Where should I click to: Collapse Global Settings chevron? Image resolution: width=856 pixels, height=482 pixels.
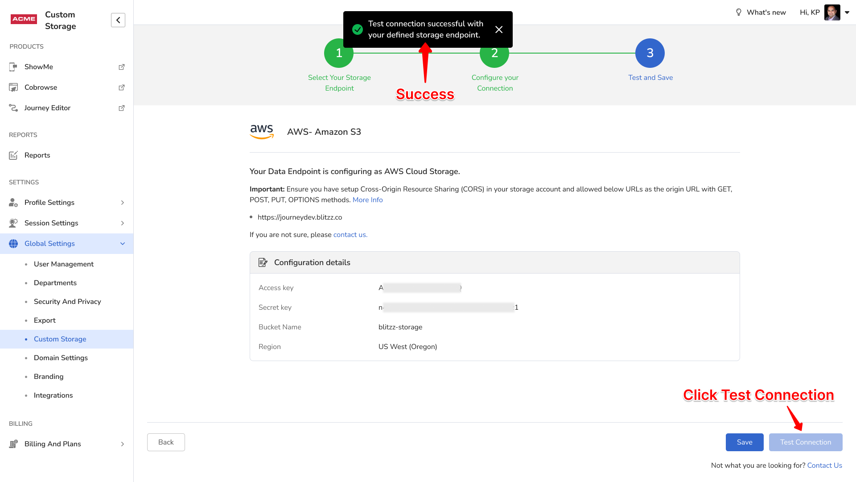click(x=122, y=244)
